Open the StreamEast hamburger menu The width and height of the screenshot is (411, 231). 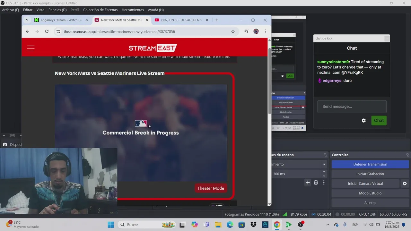31,48
